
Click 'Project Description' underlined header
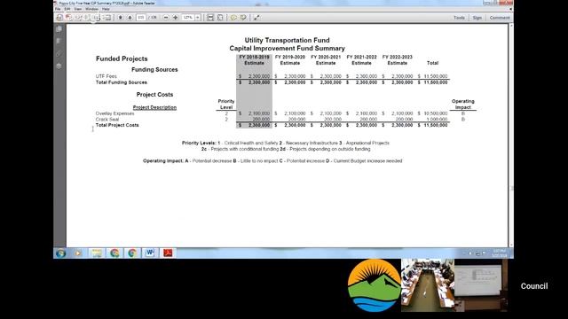[x=154, y=107]
